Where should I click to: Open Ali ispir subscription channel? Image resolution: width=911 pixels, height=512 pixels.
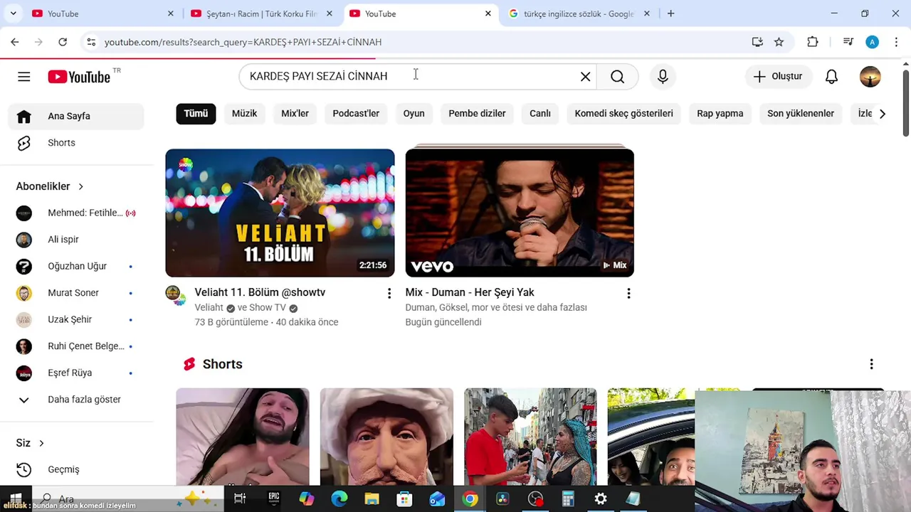point(76,240)
